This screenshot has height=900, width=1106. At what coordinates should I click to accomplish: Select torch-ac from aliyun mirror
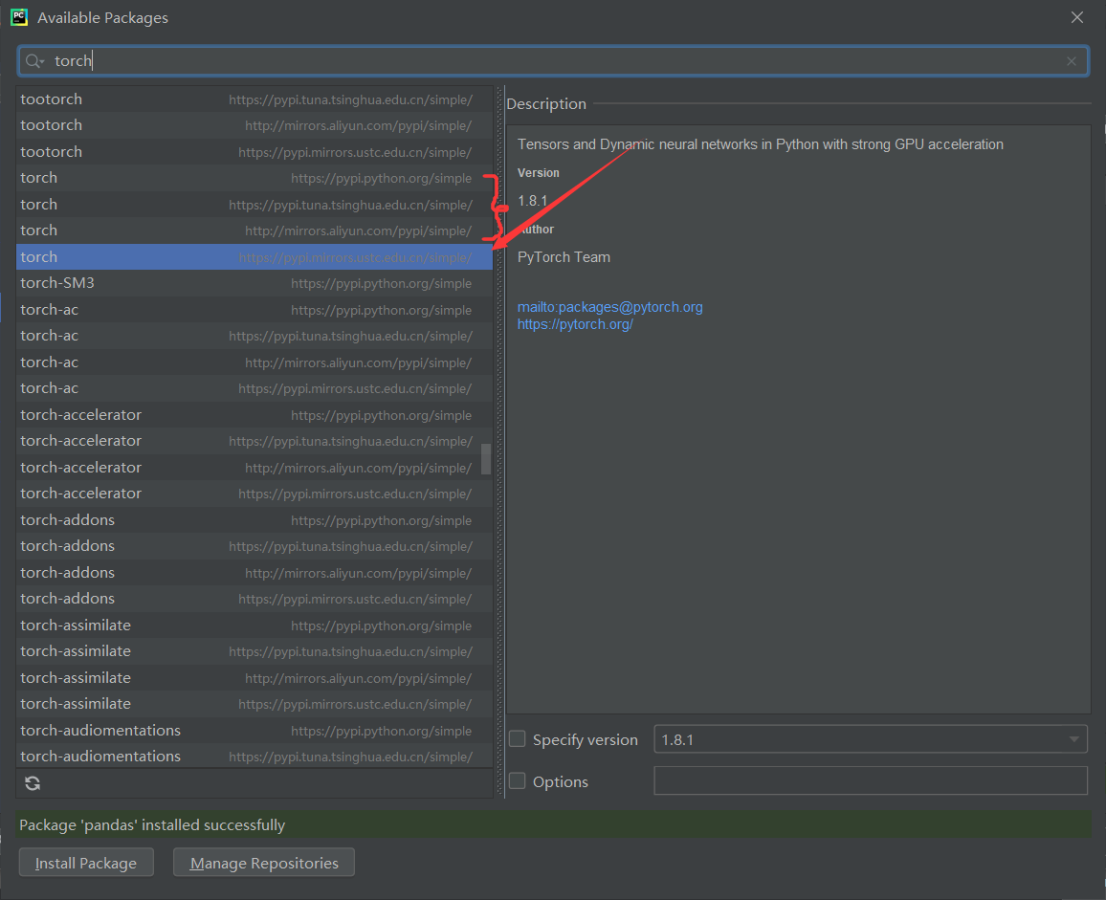coord(254,362)
